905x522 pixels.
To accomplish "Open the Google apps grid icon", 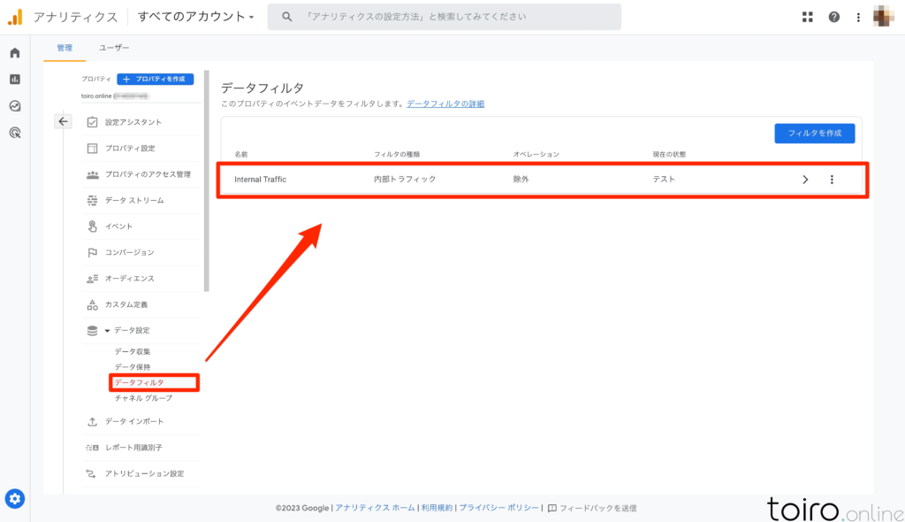I will click(807, 17).
